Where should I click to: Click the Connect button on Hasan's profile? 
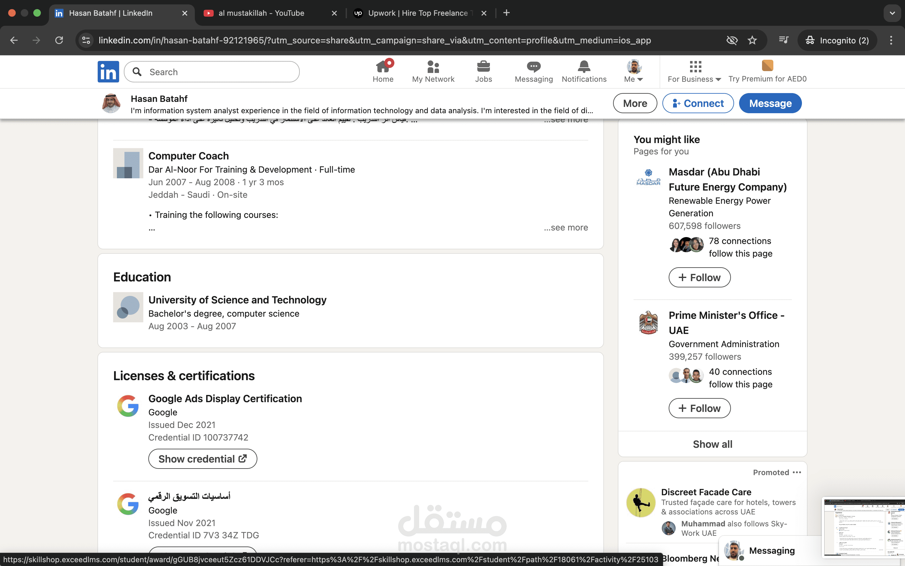(698, 103)
